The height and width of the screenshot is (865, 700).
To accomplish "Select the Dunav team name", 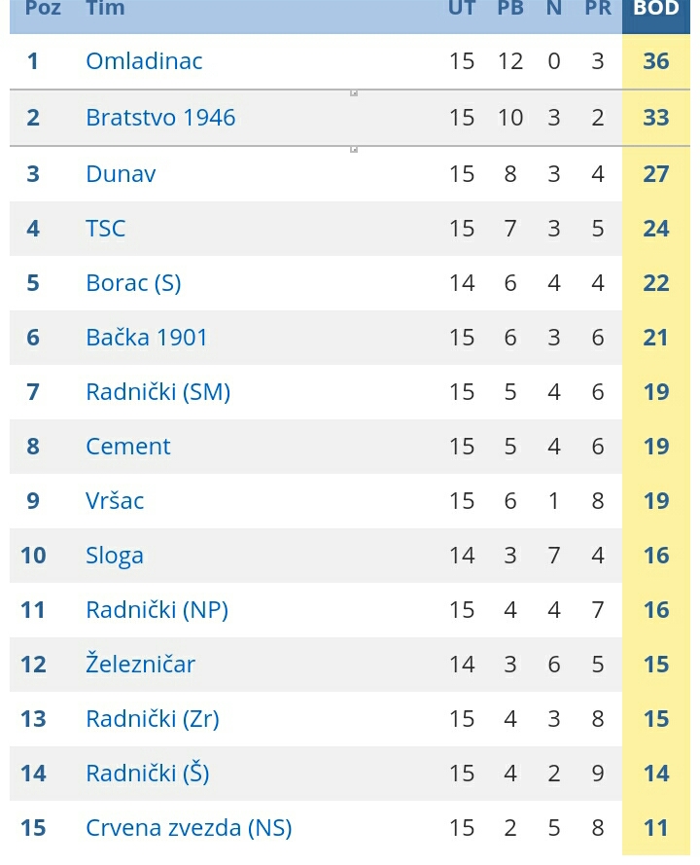I will [121, 174].
